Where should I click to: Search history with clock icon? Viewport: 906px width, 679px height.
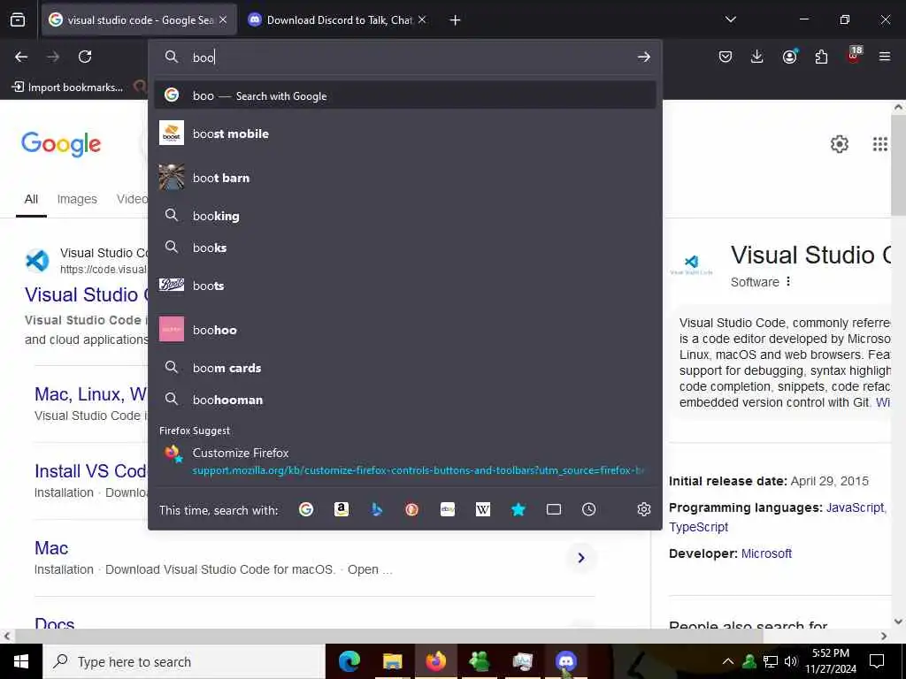[x=588, y=509]
